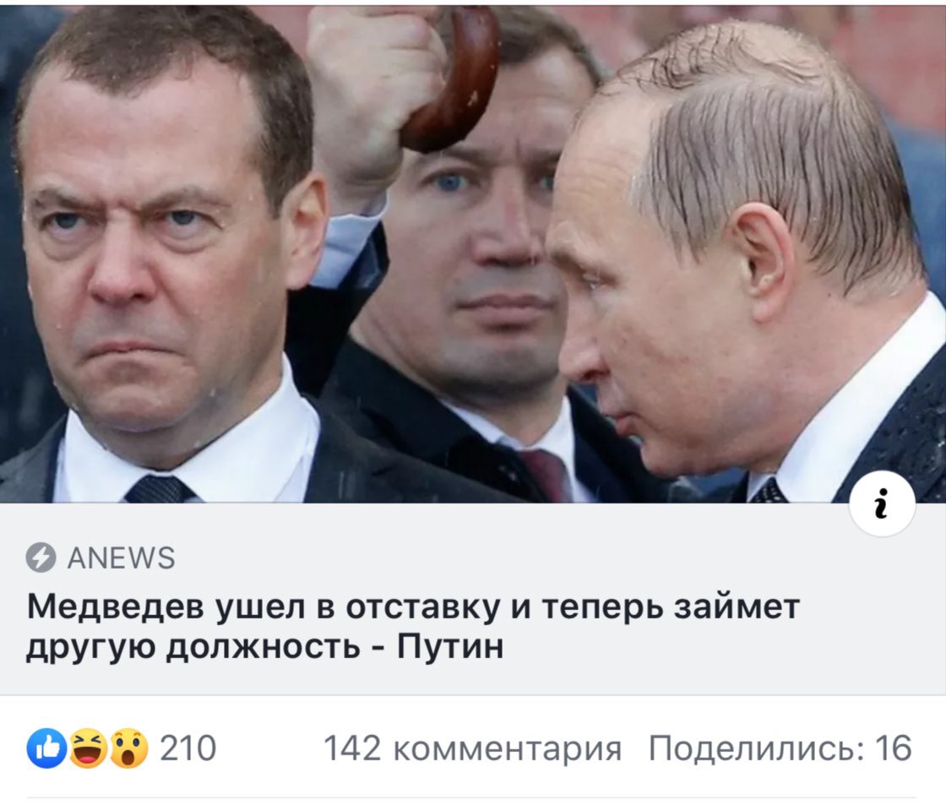The width and height of the screenshot is (946, 805).
Task: Open the Поделились: 16 shares list
Action: [x=780, y=748]
